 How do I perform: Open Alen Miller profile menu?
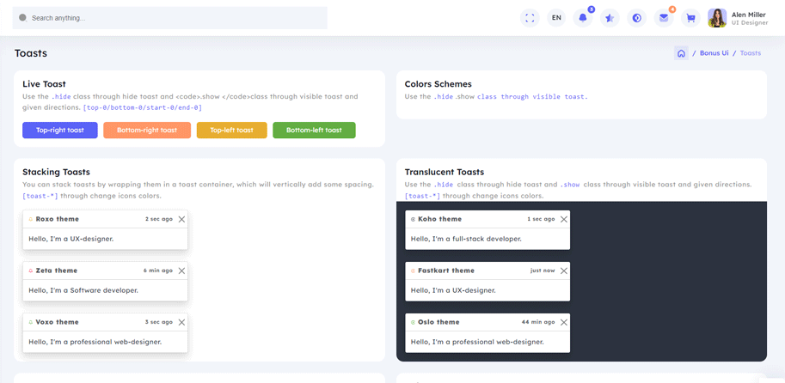coord(738,18)
